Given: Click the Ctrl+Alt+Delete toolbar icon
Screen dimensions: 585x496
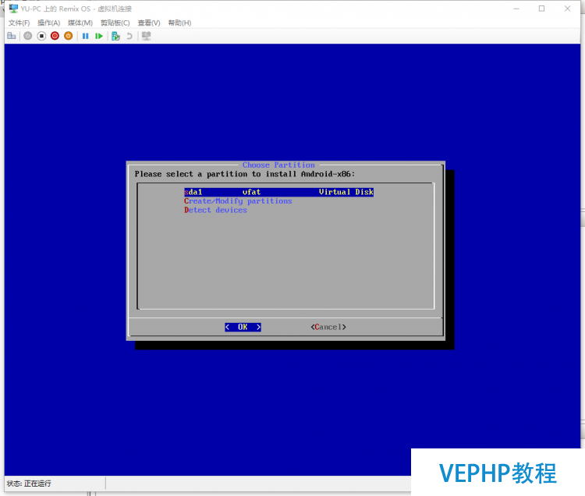Looking at the screenshot, I should (x=12, y=36).
